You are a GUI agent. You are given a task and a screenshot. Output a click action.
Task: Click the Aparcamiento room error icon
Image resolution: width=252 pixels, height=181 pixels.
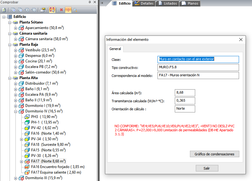click(x=21, y=28)
